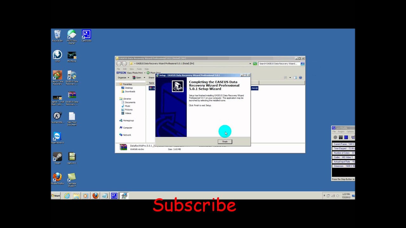The image size is (406, 228).
Task: Select the TeamViewer 6 desktop shortcut
Action: [57, 138]
